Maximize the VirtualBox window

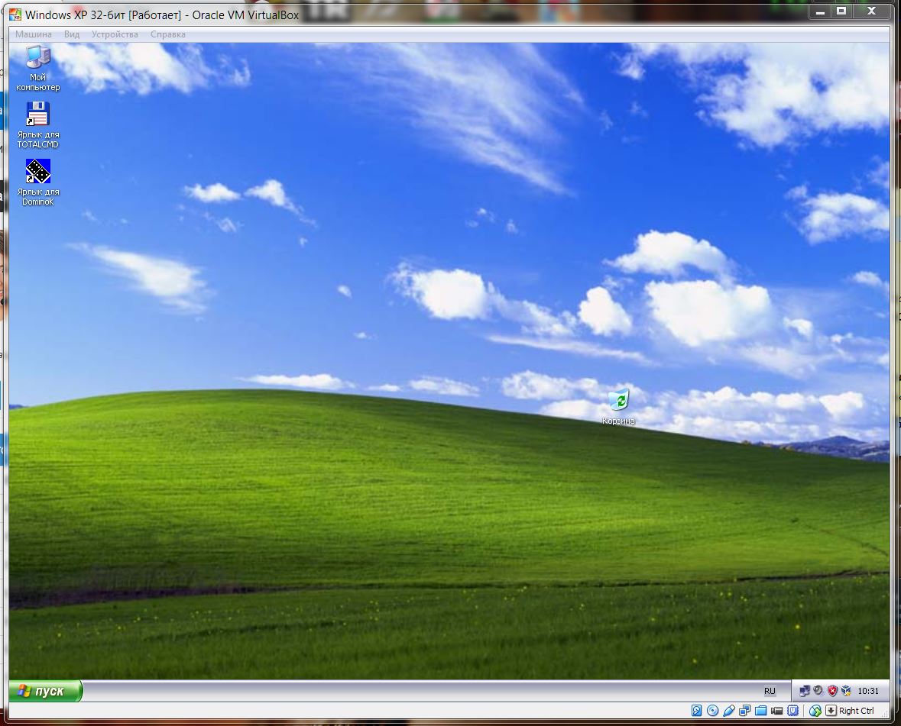click(841, 11)
